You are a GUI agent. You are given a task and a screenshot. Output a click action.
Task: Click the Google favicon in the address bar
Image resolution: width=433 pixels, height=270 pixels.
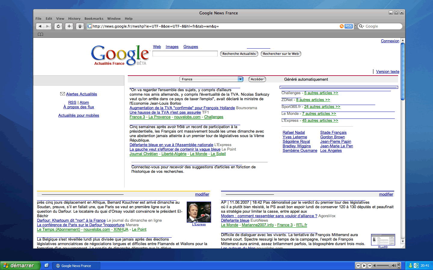point(90,26)
